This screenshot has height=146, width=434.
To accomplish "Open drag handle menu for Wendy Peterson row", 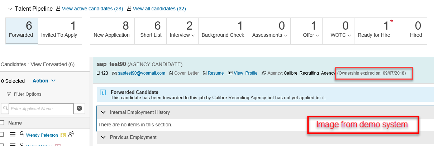I will pos(13,135).
